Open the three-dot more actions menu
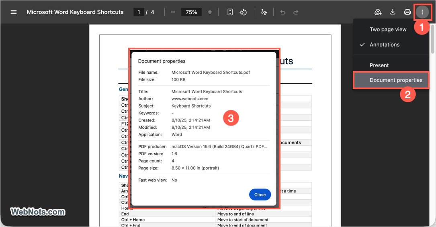 (x=422, y=12)
